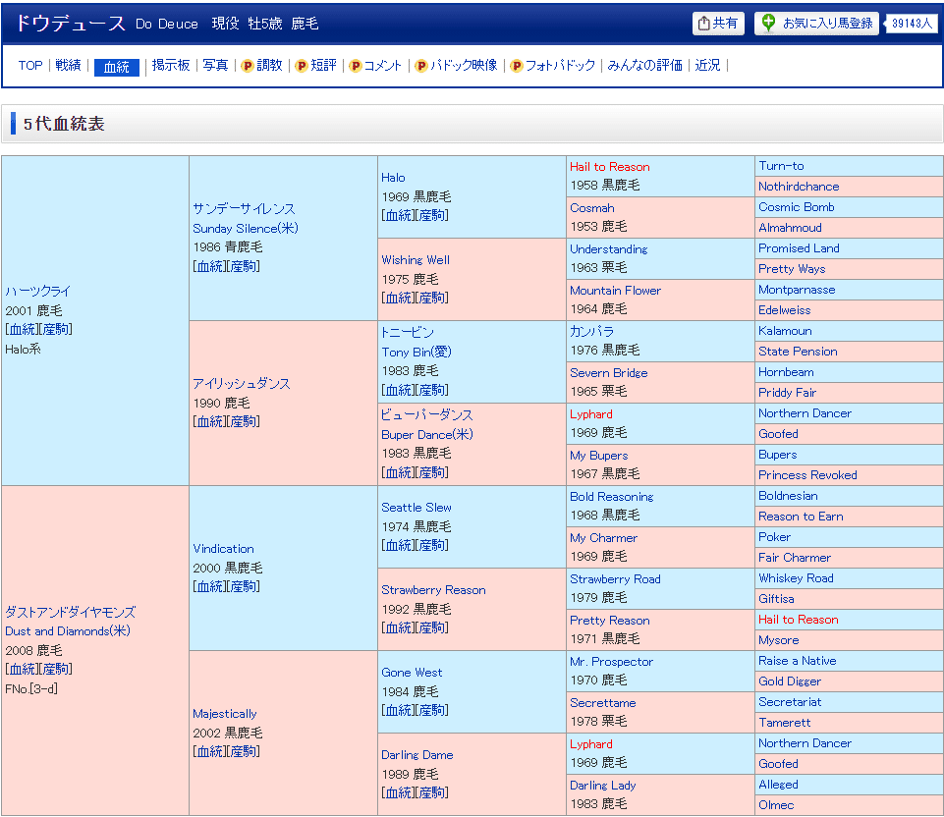
Task: Click 血統 link under Vindication
Action: point(209,586)
